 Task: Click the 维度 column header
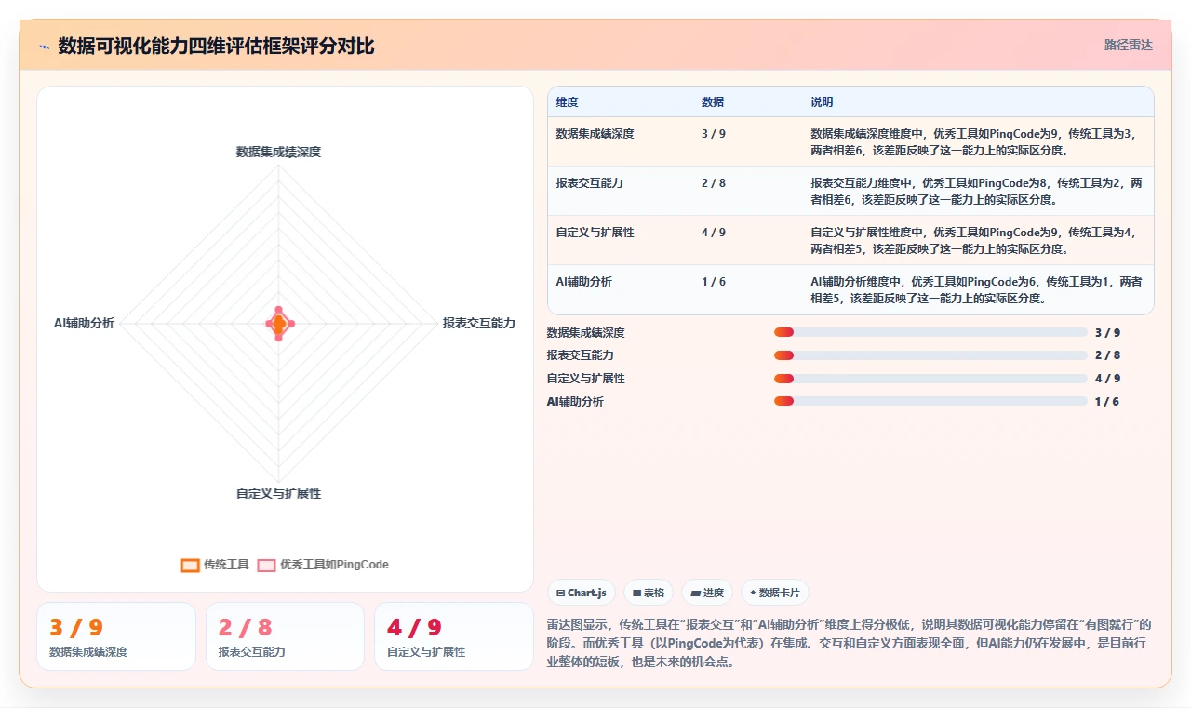[568, 102]
